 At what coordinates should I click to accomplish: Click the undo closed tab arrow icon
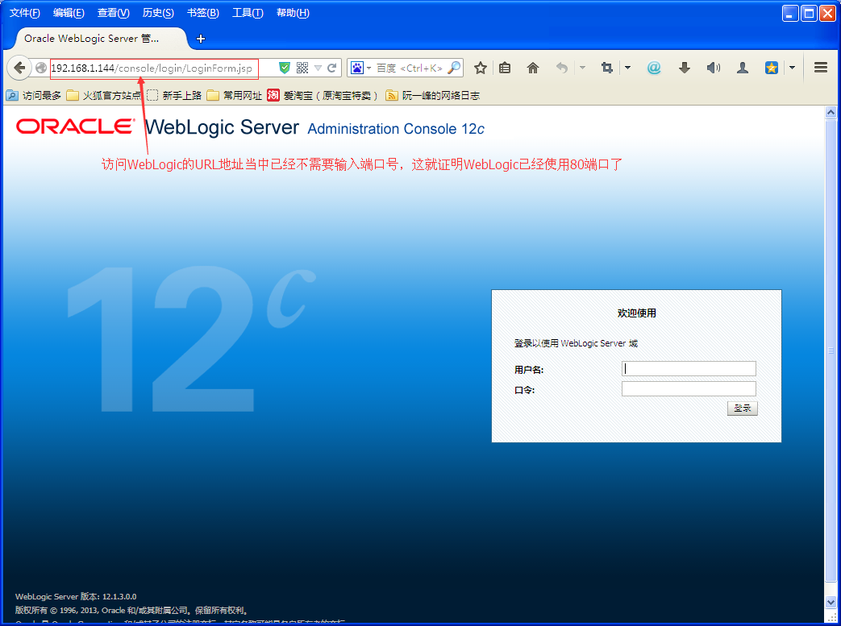[x=561, y=68]
